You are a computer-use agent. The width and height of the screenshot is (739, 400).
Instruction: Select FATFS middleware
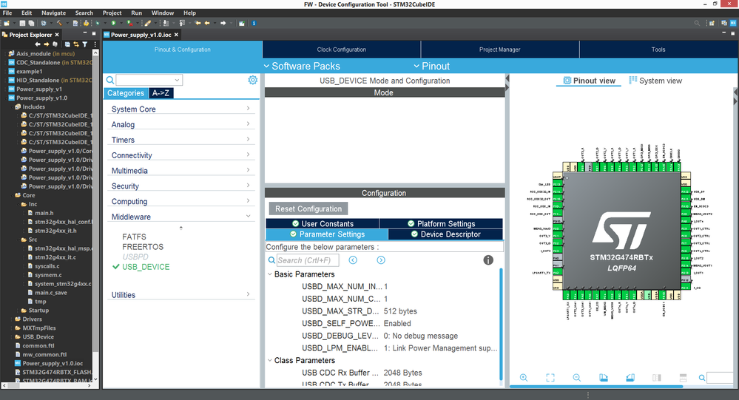pyautogui.click(x=135, y=237)
